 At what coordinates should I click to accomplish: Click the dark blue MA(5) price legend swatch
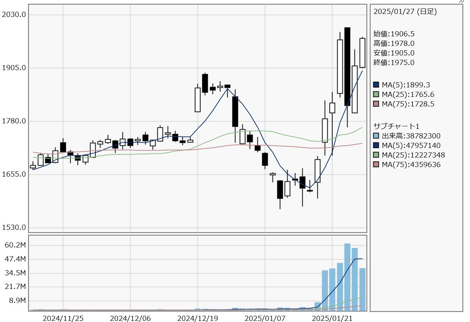coord(376,85)
